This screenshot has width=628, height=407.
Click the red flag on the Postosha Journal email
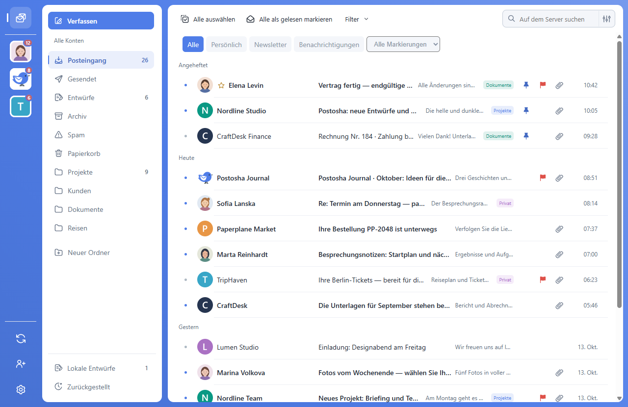point(543,178)
